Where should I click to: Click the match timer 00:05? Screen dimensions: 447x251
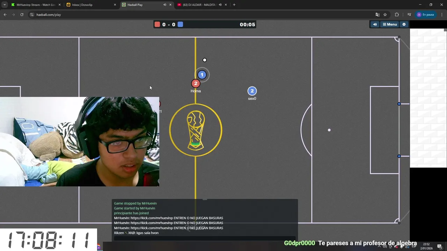click(247, 24)
